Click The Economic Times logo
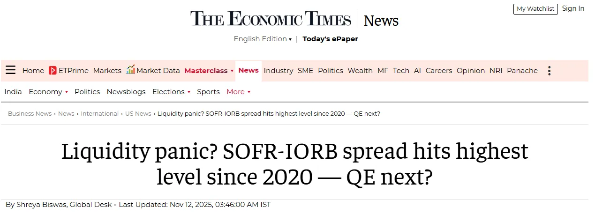This screenshot has height=222, width=595. tap(271, 19)
